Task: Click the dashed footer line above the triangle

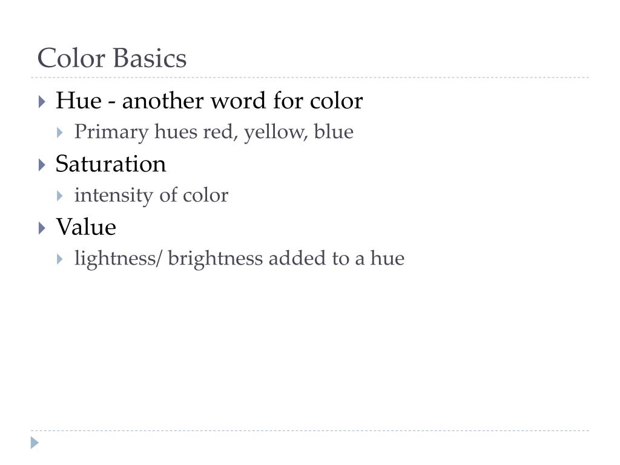Action: 310,430
